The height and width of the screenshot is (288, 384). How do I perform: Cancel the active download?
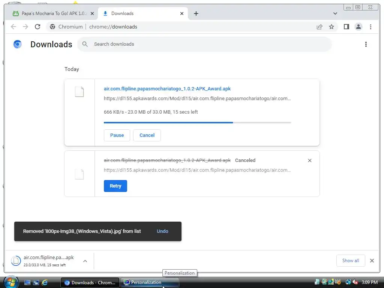pos(147,135)
